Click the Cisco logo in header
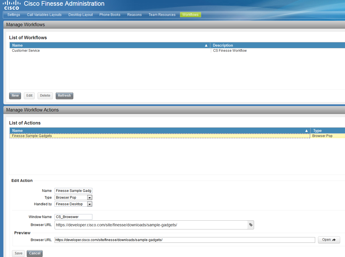 tap(11, 5)
